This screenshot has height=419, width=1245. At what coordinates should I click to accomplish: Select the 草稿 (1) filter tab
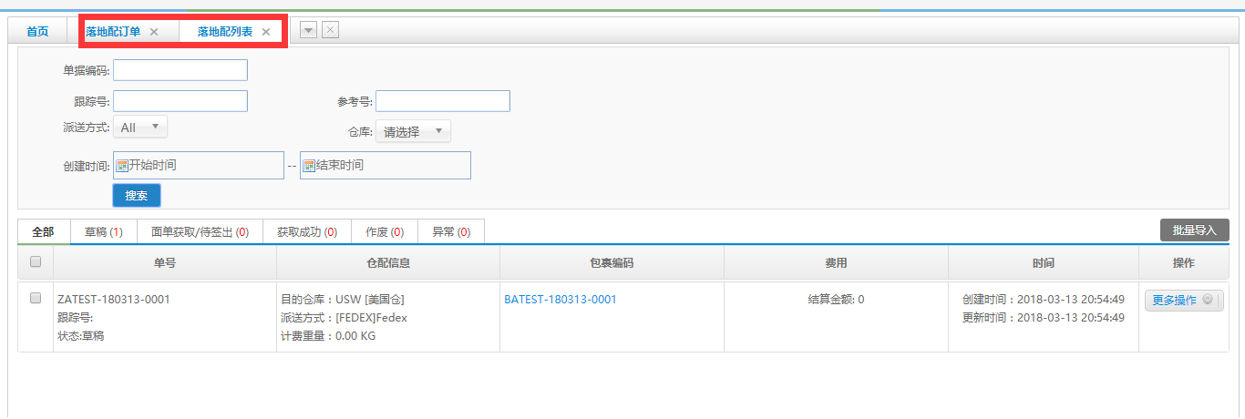tap(103, 232)
